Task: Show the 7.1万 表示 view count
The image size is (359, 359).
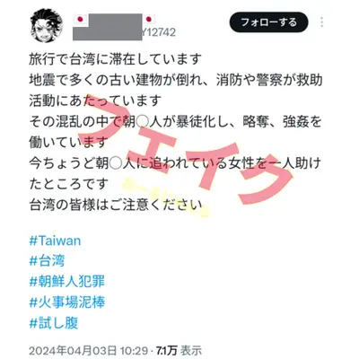Action: (x=179, y=351)
